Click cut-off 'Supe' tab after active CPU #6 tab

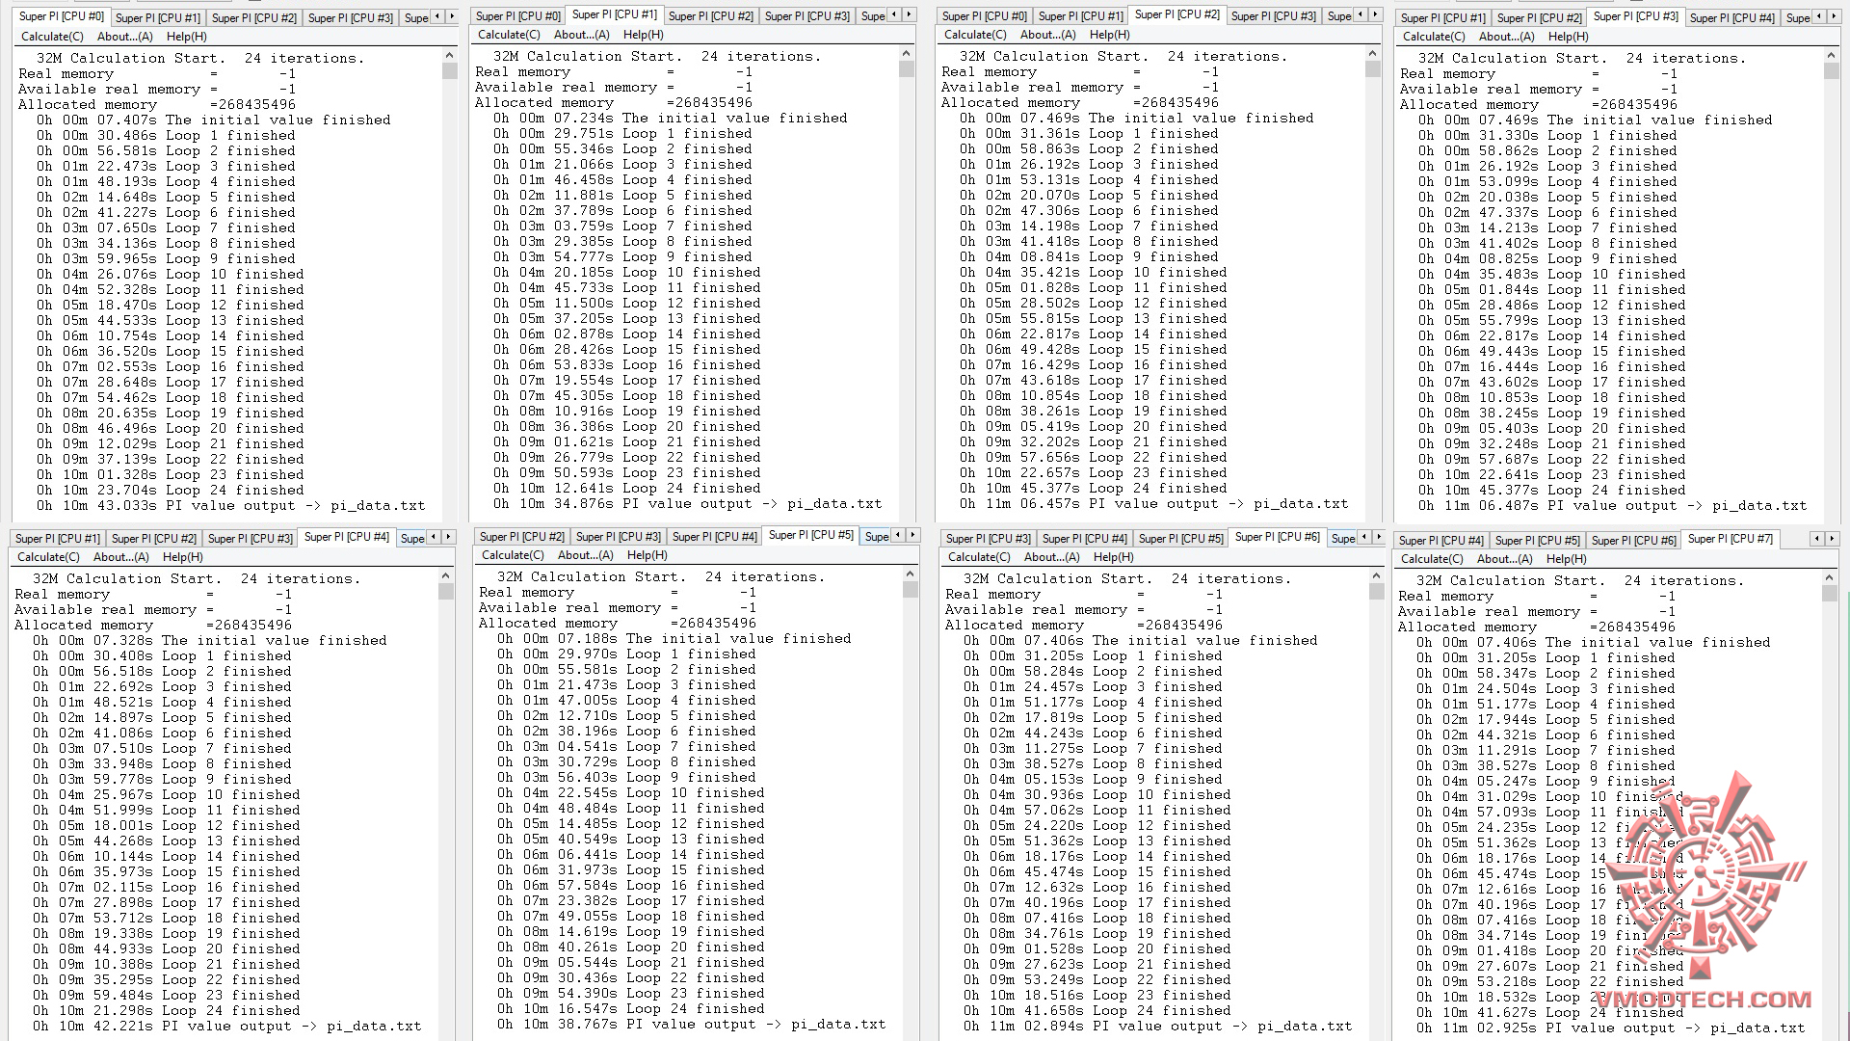tap(1343, 539)
